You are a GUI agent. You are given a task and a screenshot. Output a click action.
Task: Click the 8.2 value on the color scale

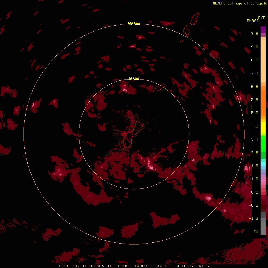(x=255, y=60)
